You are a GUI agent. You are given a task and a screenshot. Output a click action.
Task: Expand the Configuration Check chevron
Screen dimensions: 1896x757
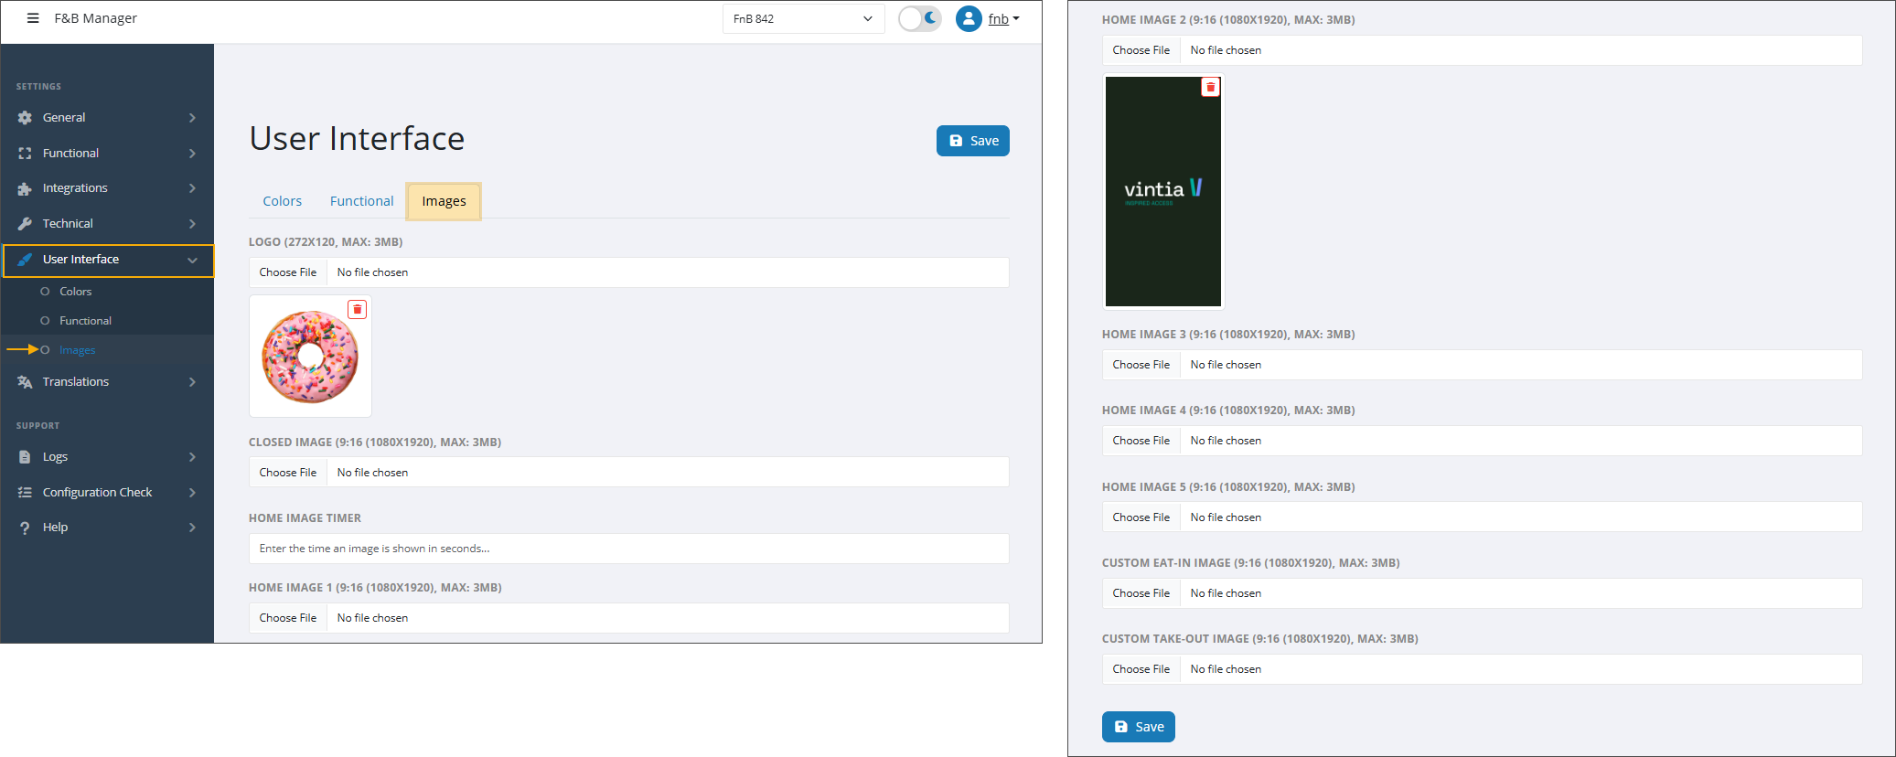coord(192,493)
